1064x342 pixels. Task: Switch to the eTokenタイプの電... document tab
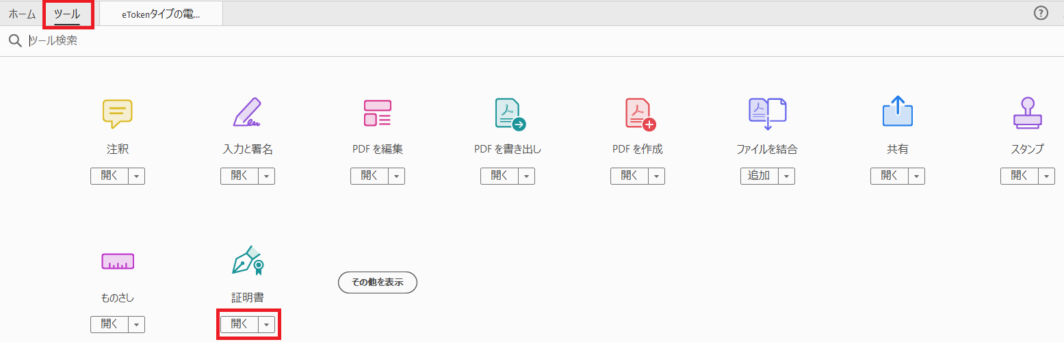(x=161, y=14)
